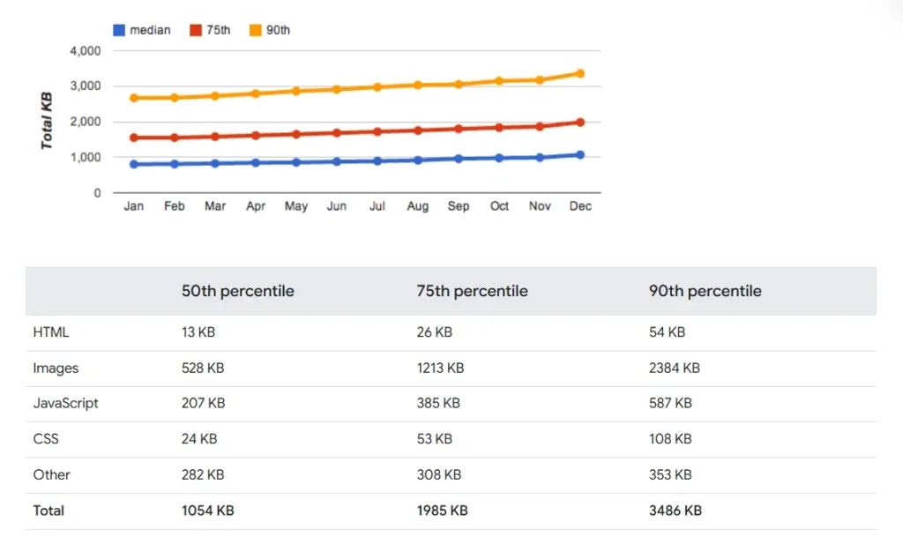Expand the JavaScript table row
The width and height of the screenshot is (903, 544).
[x=65, y=403]
